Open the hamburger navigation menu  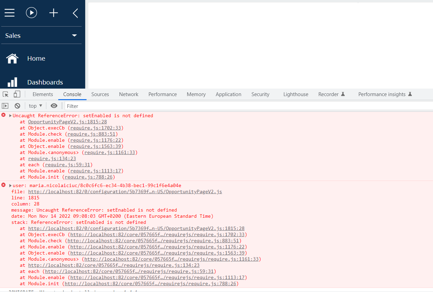point(10,13)
